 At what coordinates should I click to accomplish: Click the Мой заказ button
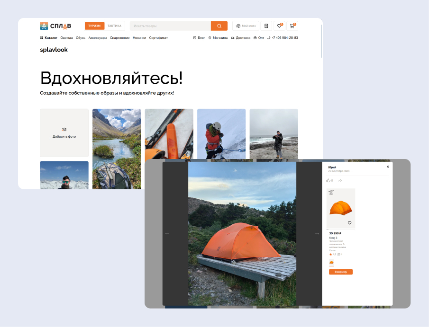pyautogui.click(x=246, y=26)
